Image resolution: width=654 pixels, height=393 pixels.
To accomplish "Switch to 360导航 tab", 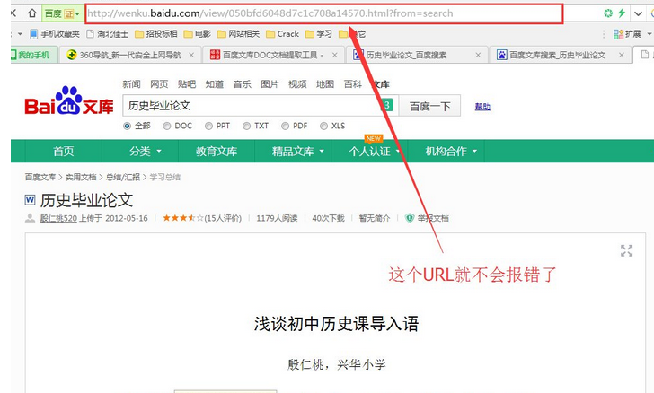I will (x=129, y=55).
